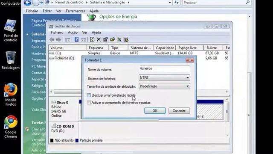Click the refresh icon beside the address bar
The width and height of the screenshot is (273, 154).
point(176,3)
